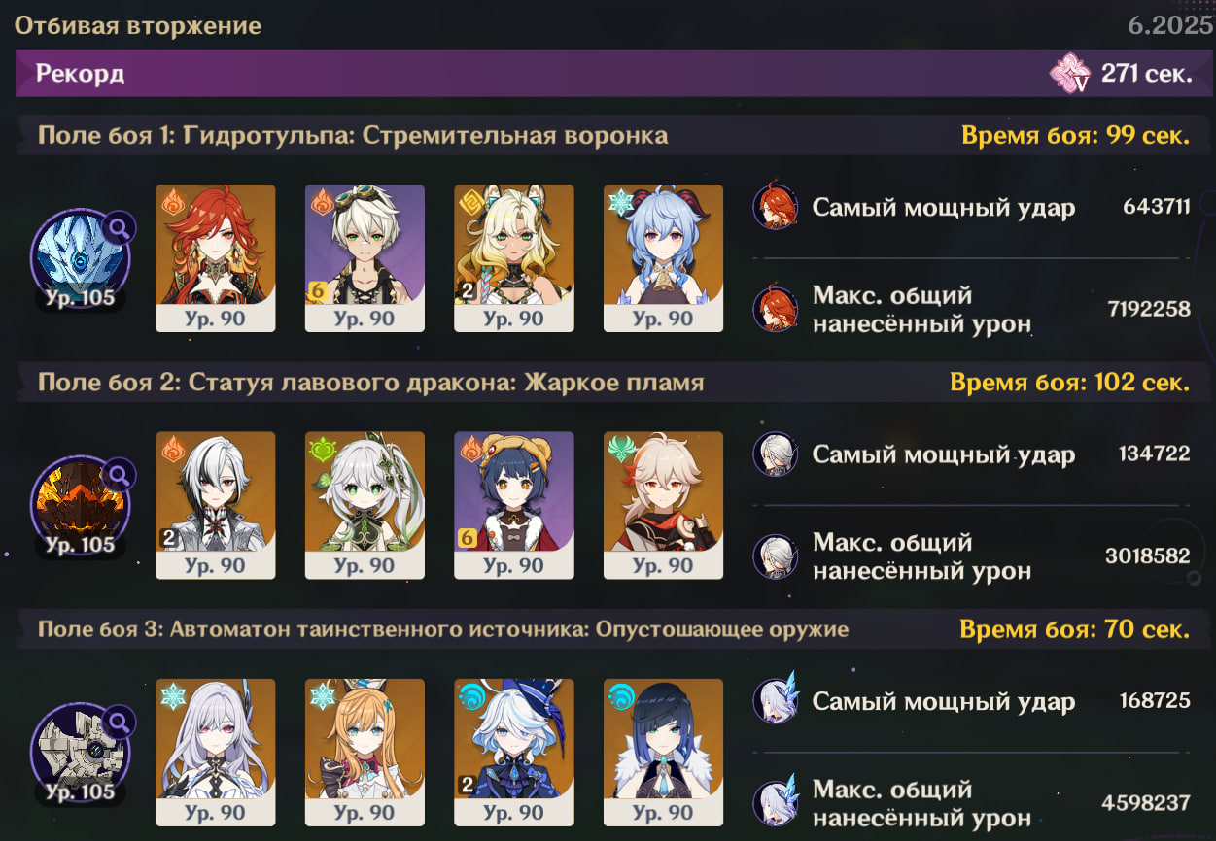1216x841 pixels.
Task: Click red-haired avatar beside 643711 strongest hit
Action: (776, 207)
